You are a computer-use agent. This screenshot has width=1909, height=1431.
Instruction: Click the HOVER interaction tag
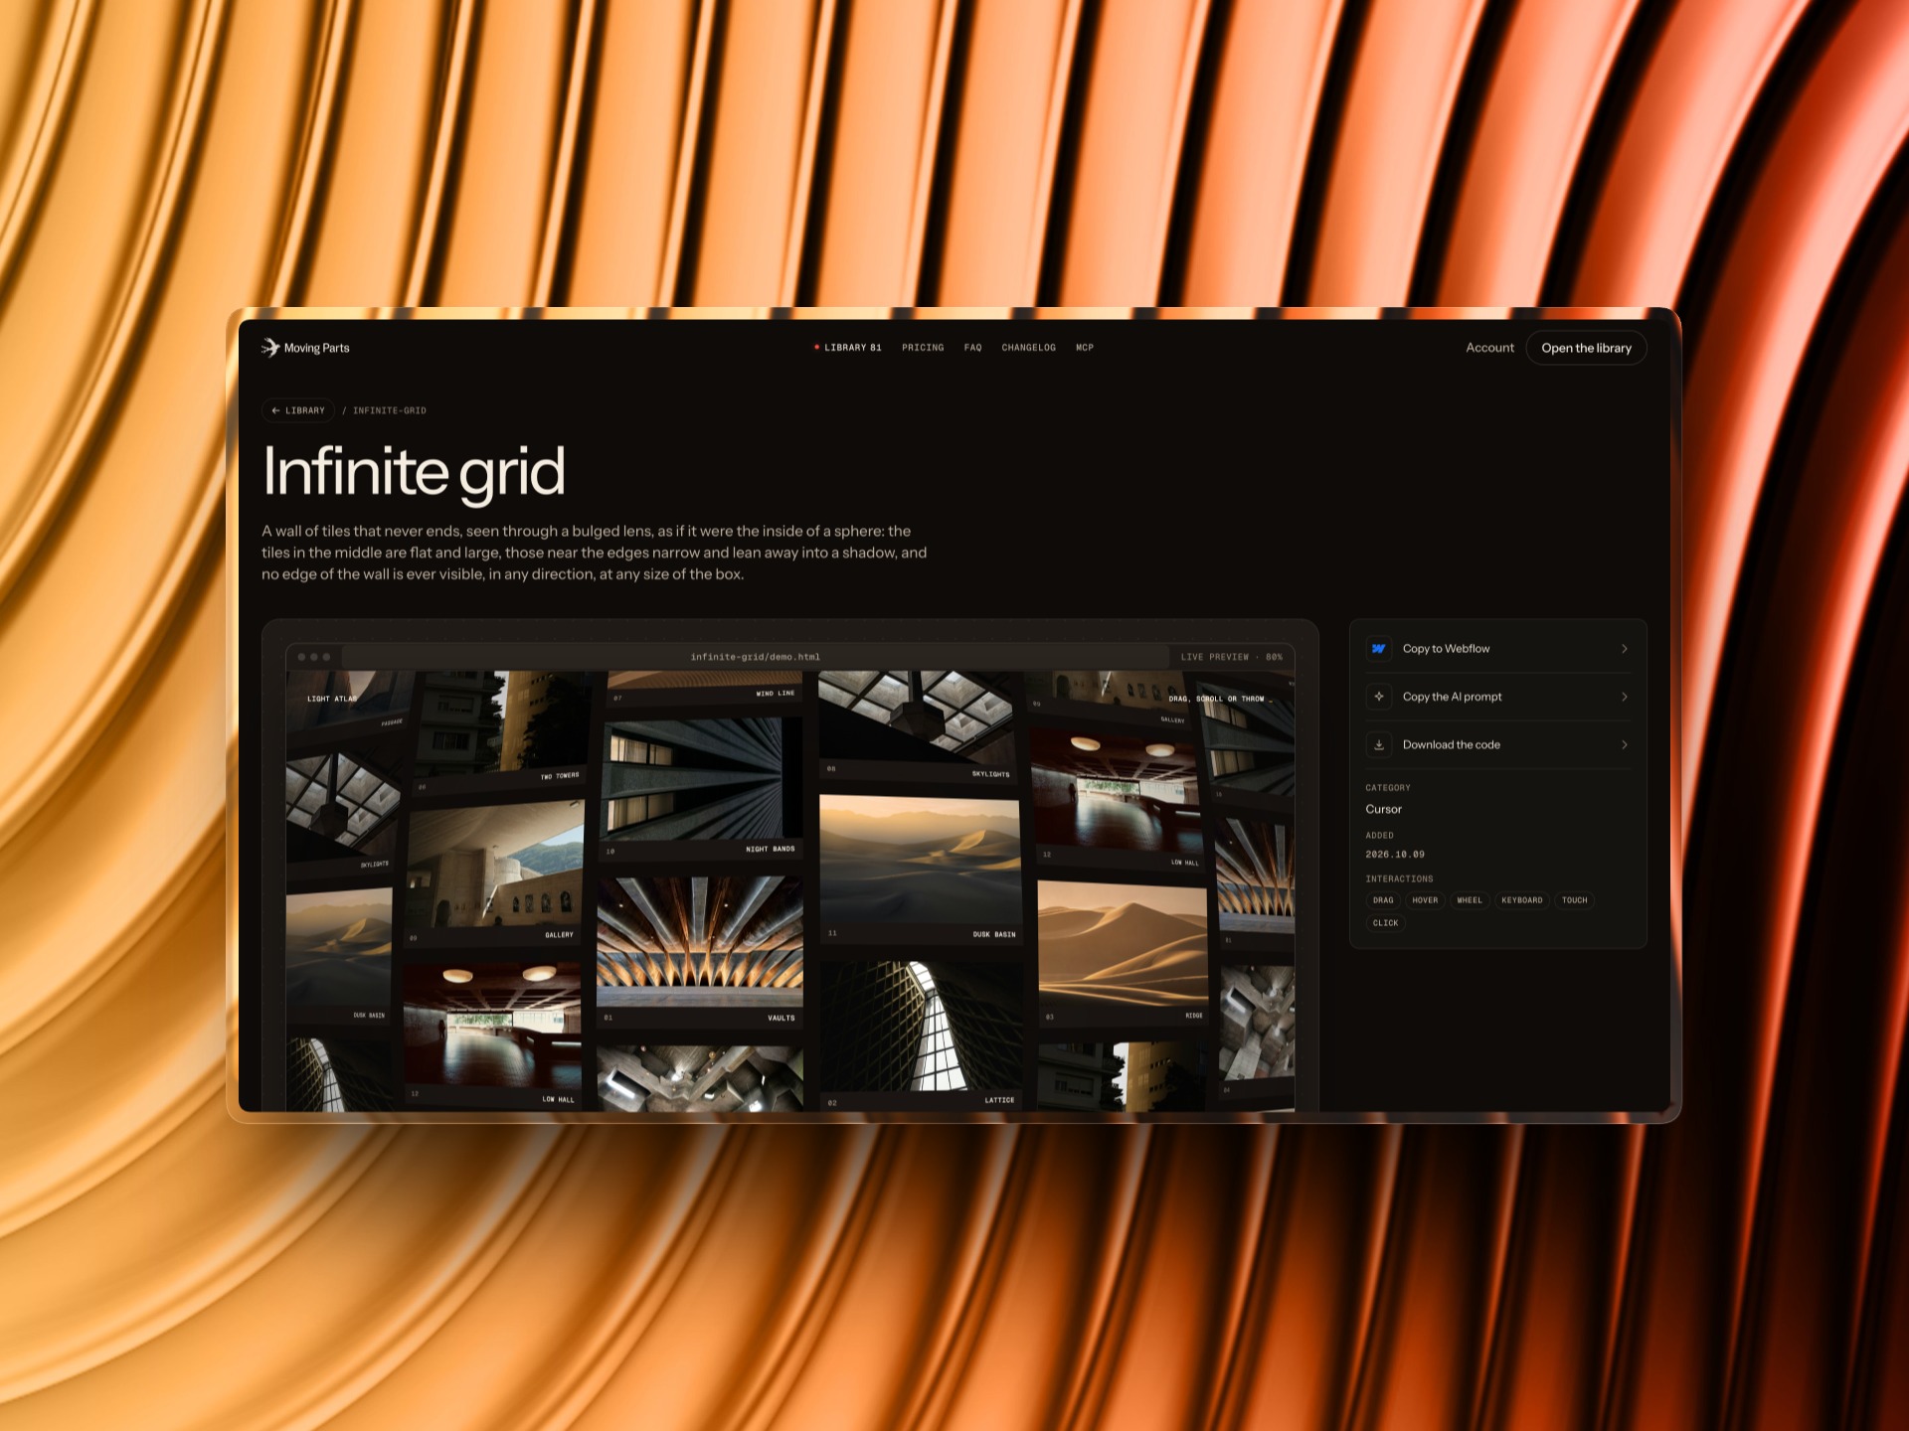pos(1425,900)
